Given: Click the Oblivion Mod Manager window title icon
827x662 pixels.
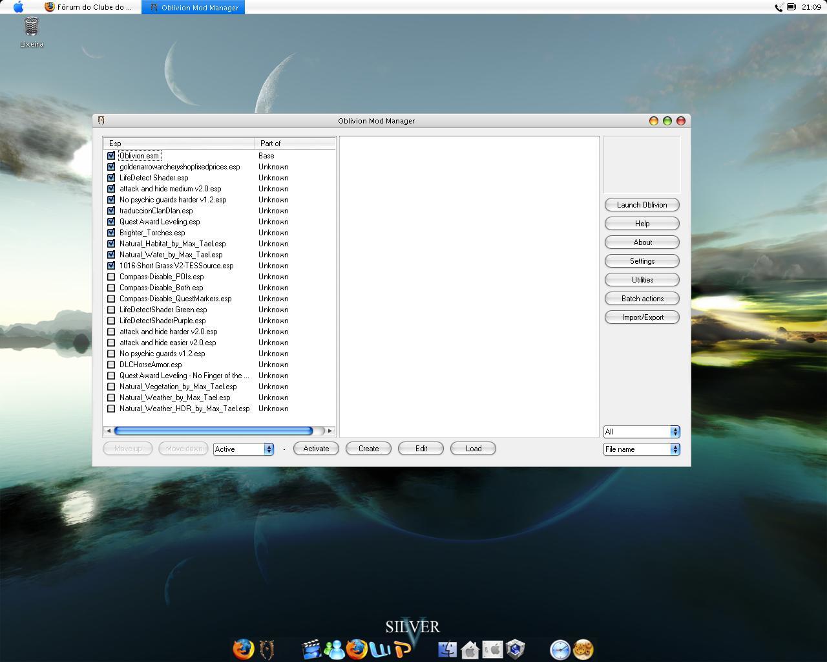Looking at the screenshot, I should 101,120.
